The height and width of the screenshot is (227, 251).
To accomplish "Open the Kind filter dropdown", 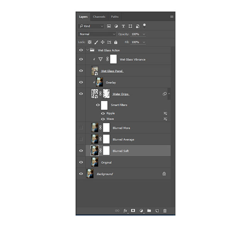I will click(x=91, y=26).
